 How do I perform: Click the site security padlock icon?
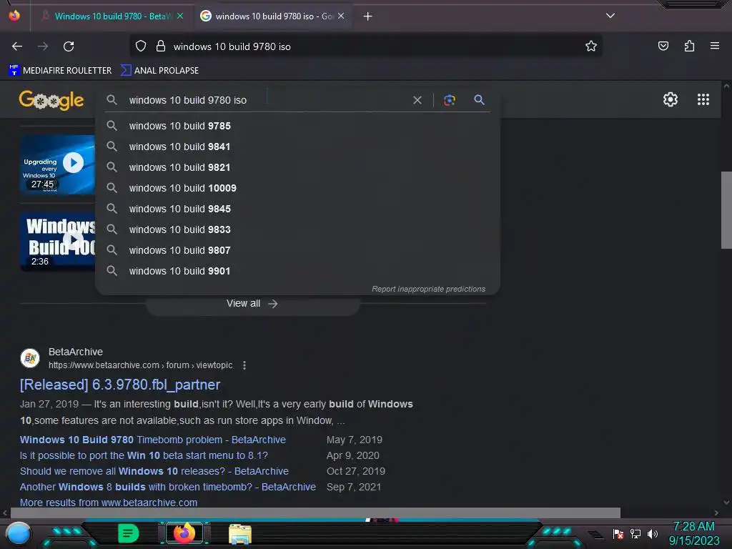click(161, 46)
